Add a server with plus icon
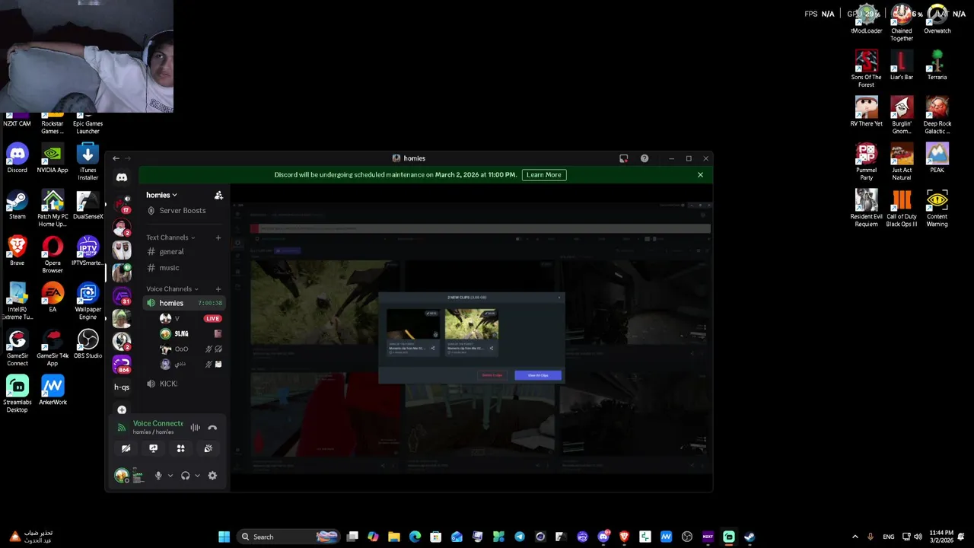This screenshot has width=974, height=548. point(122,409)
